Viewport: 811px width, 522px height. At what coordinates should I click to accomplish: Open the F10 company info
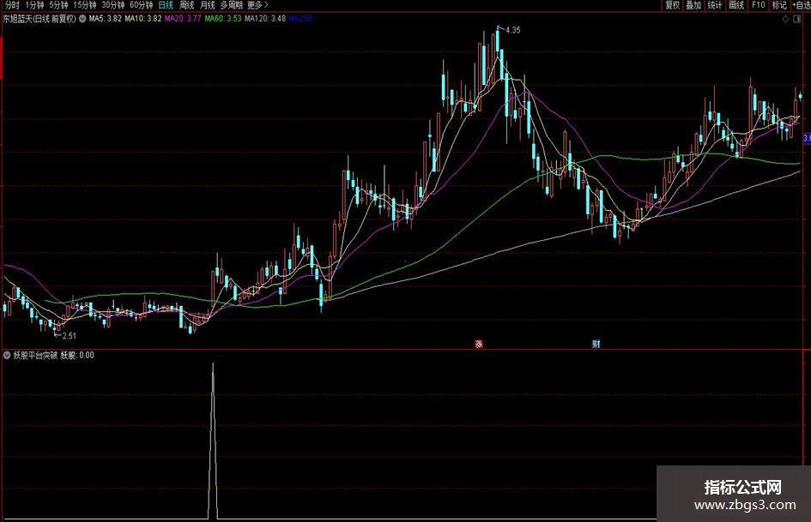pos(758,5)
